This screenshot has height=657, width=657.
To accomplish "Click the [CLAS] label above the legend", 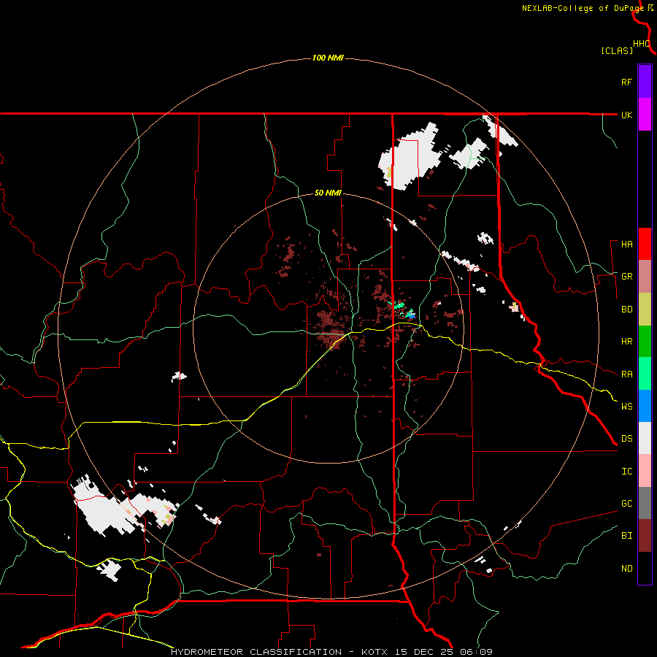I will [617, 50].
